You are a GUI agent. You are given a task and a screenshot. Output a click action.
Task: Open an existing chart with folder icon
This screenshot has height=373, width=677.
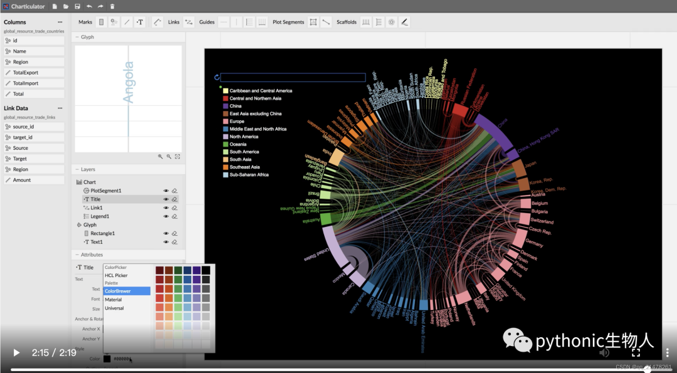pos(66,6)
